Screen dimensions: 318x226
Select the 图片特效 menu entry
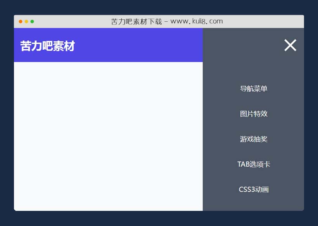point(254,114)
